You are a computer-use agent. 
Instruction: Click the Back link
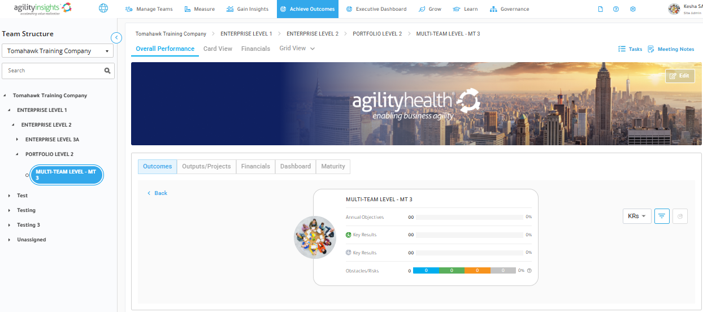[158, 193]
